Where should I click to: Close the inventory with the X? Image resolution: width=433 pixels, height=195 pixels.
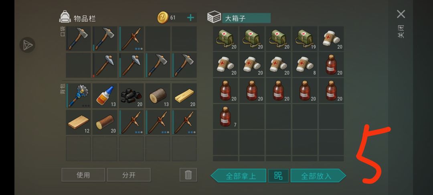click(401, 14)
